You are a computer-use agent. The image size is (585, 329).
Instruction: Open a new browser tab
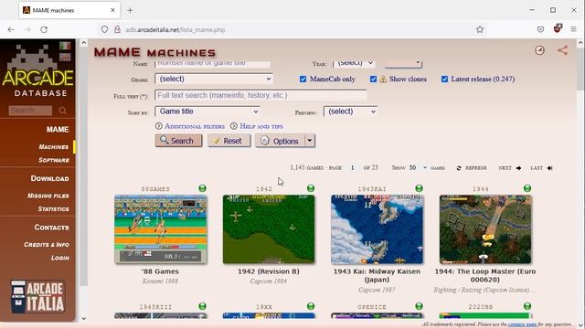point(130,10)
